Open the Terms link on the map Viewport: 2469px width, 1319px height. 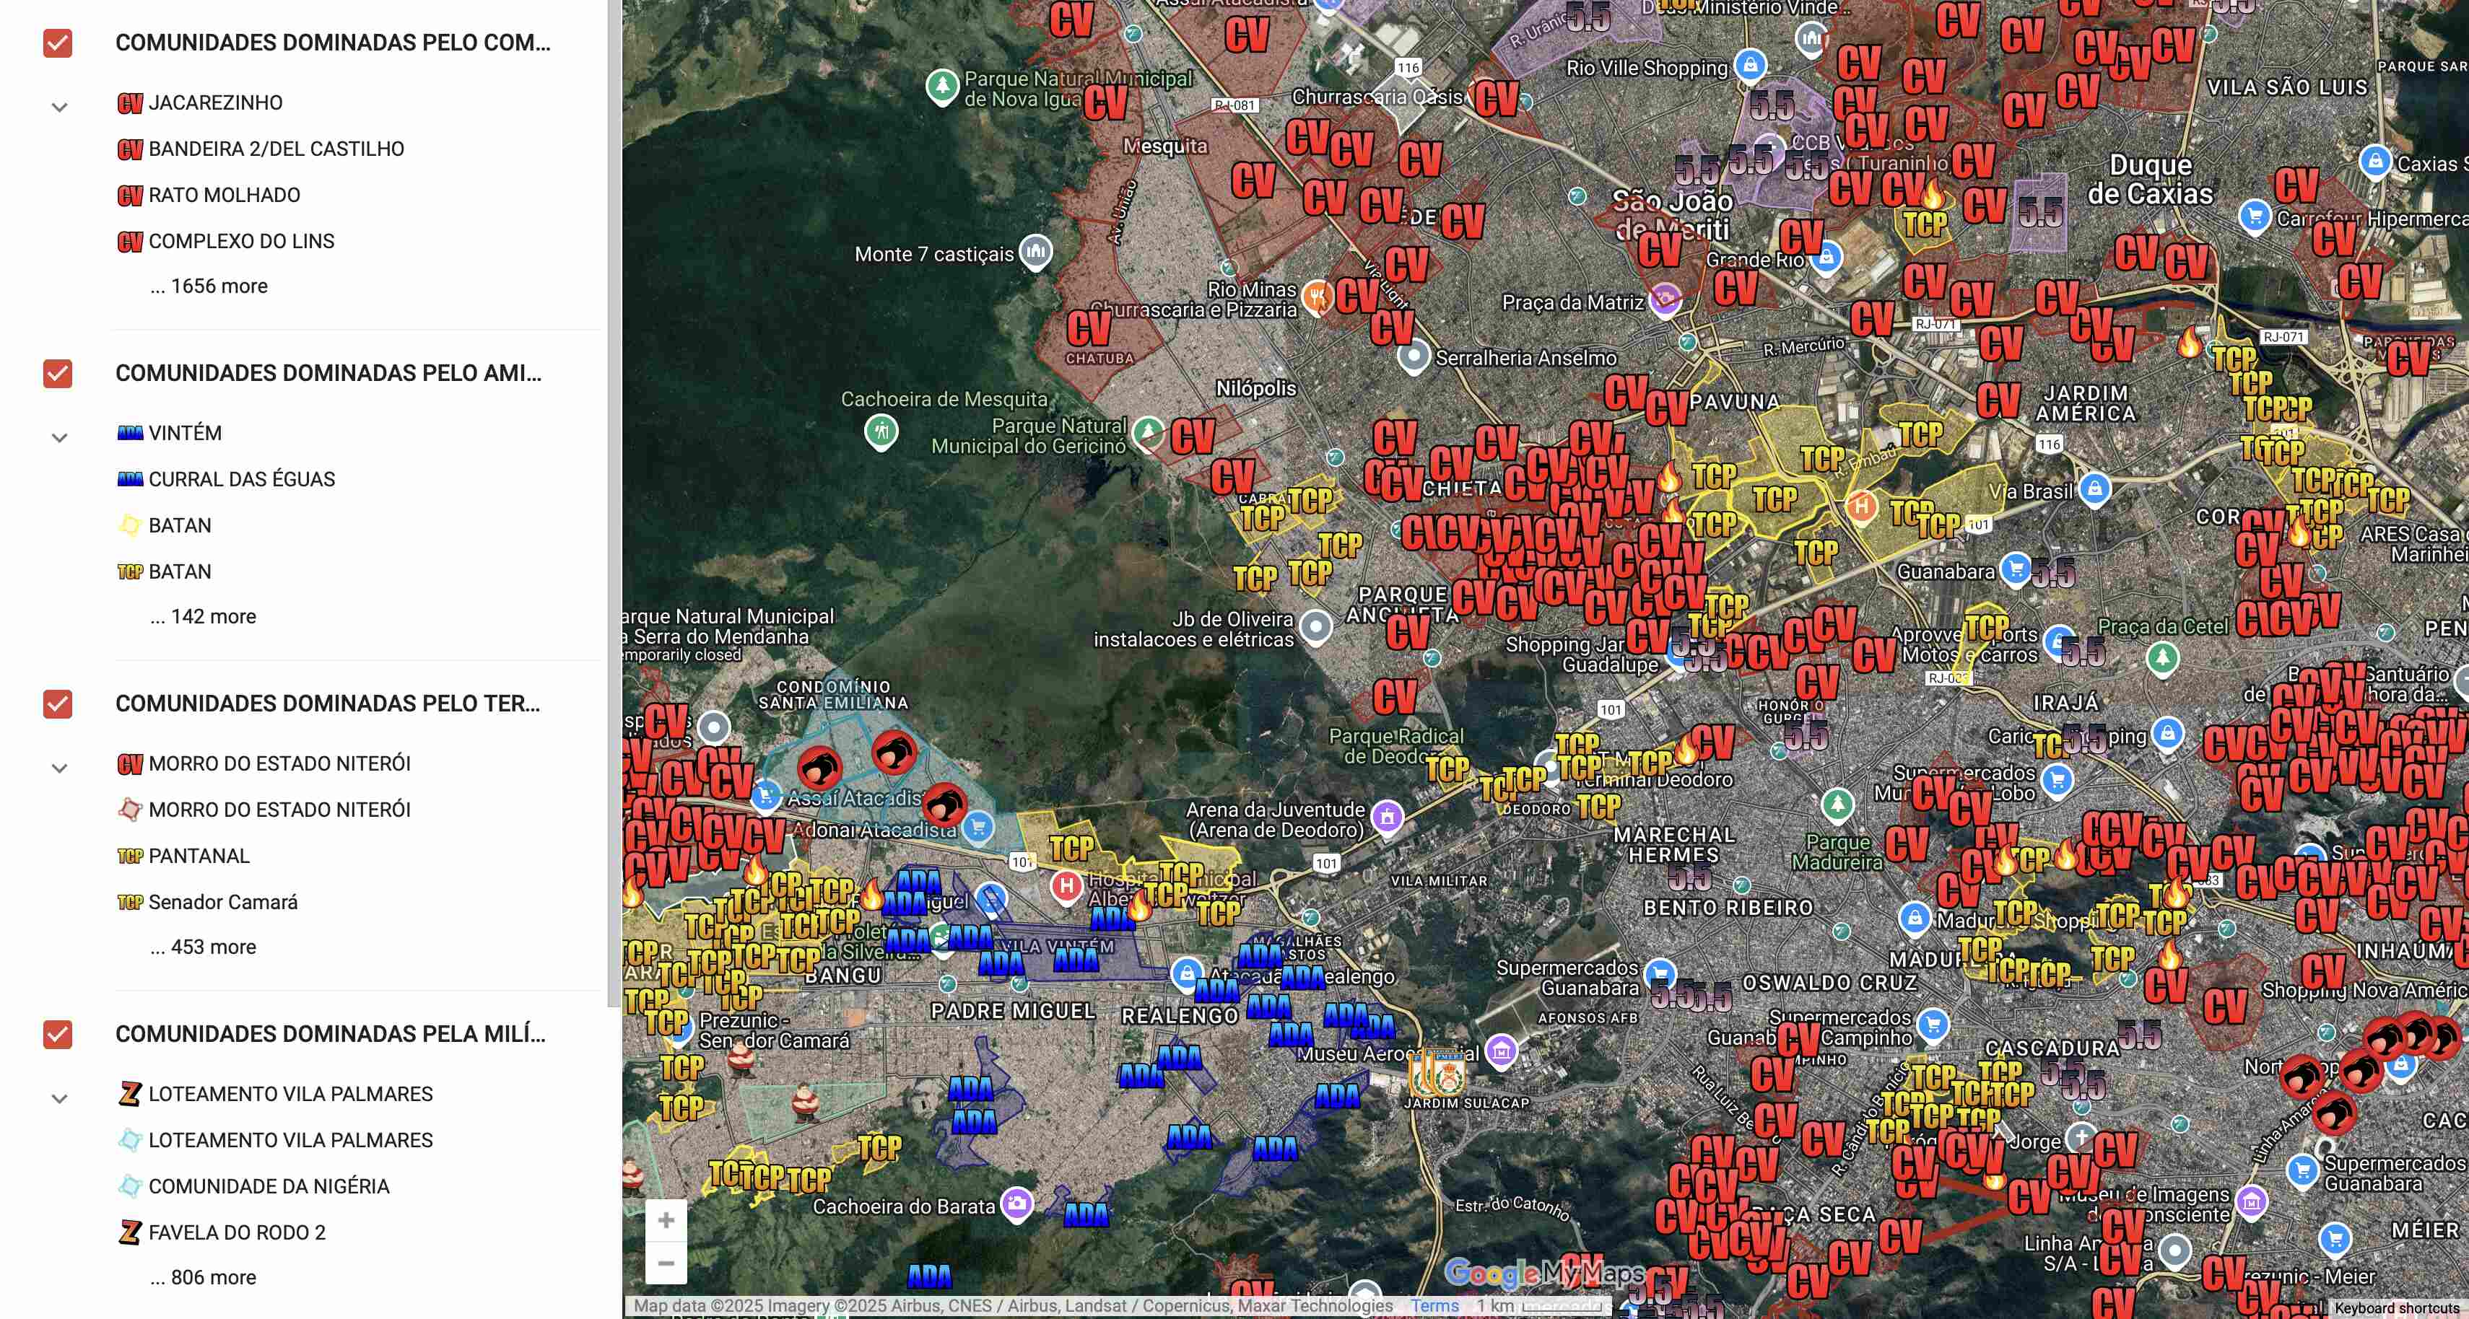point(1434,1305)
